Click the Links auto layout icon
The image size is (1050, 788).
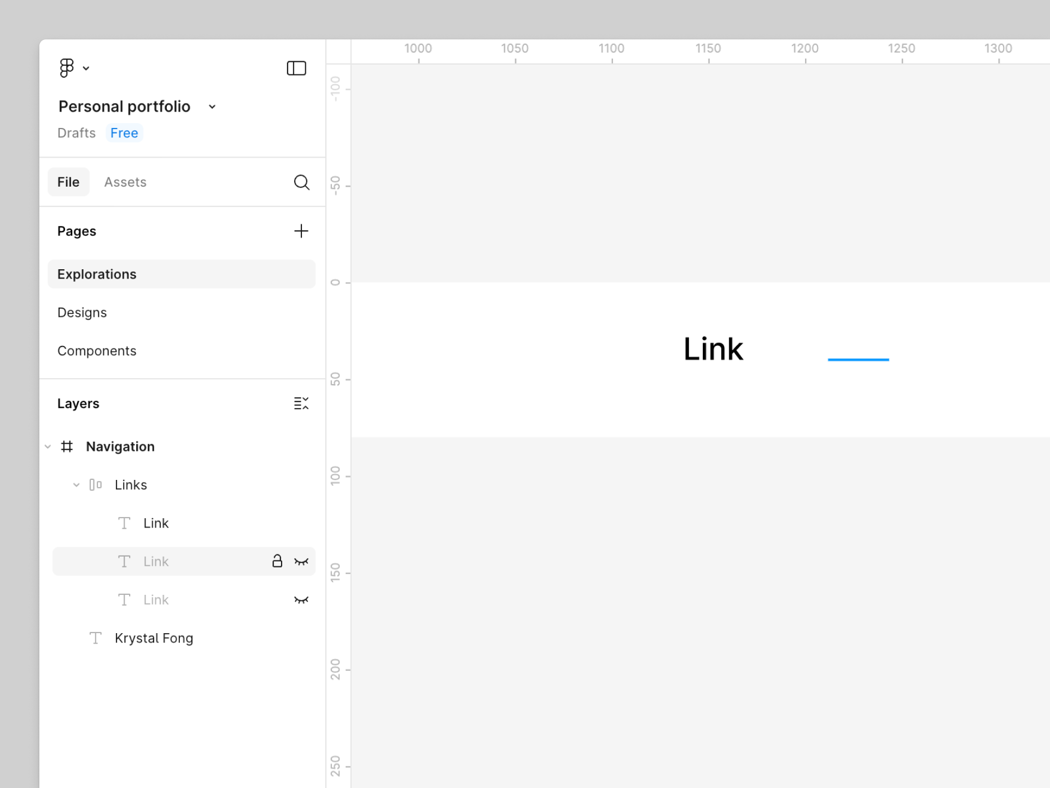[96, 485]
